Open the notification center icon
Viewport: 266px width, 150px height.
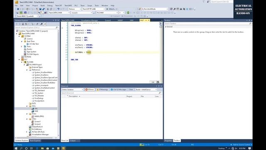(x=249, y=148)
